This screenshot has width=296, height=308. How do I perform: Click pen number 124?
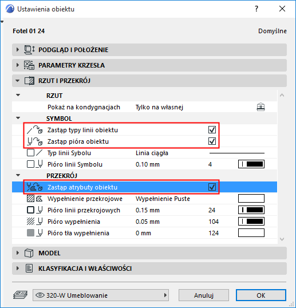click(x=214, y=233)
